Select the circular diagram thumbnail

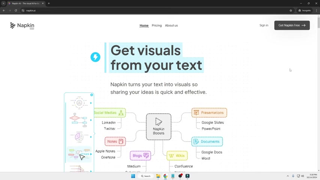(x=79, y=103)
